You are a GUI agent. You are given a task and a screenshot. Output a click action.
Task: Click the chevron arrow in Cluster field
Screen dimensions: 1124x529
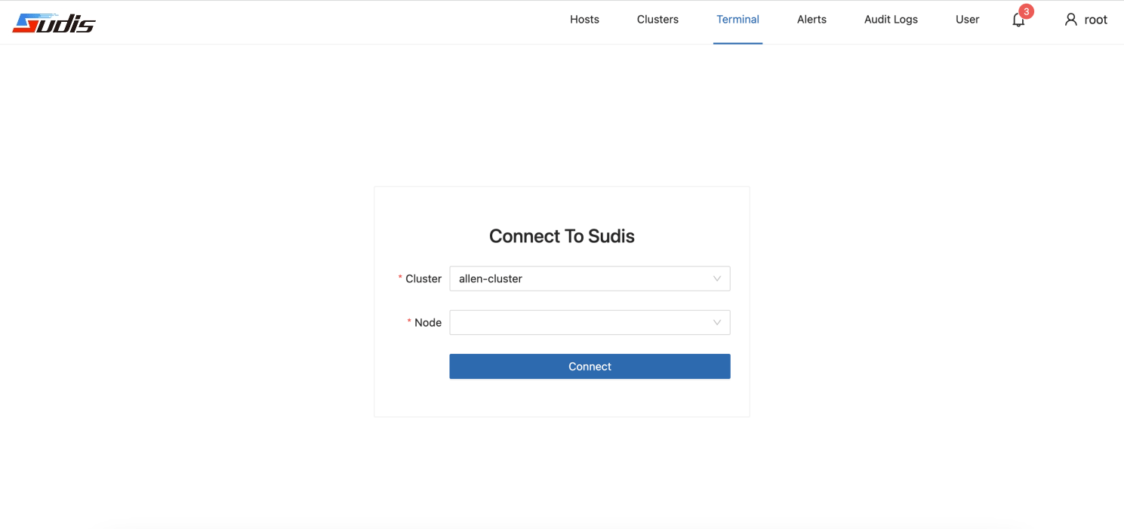(717, 278)
